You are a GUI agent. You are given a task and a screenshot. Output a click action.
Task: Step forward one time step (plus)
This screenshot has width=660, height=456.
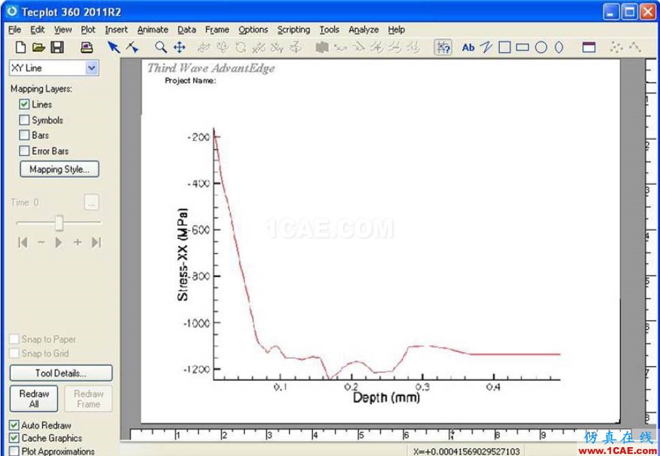[x=78, y=242]
